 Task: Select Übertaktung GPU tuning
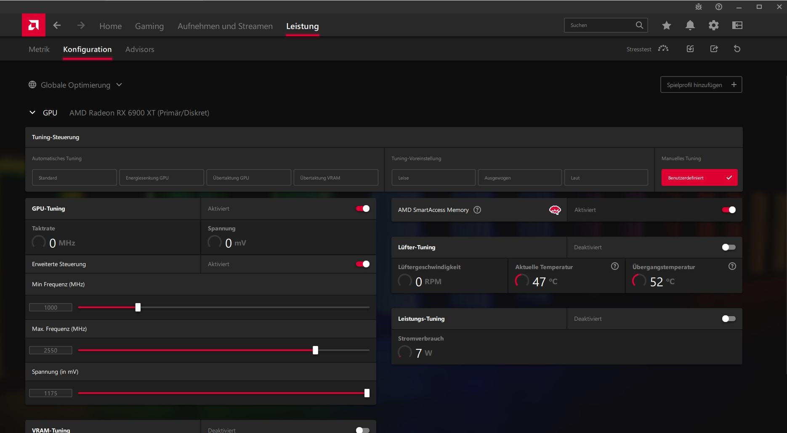click(x=249, y=177)
